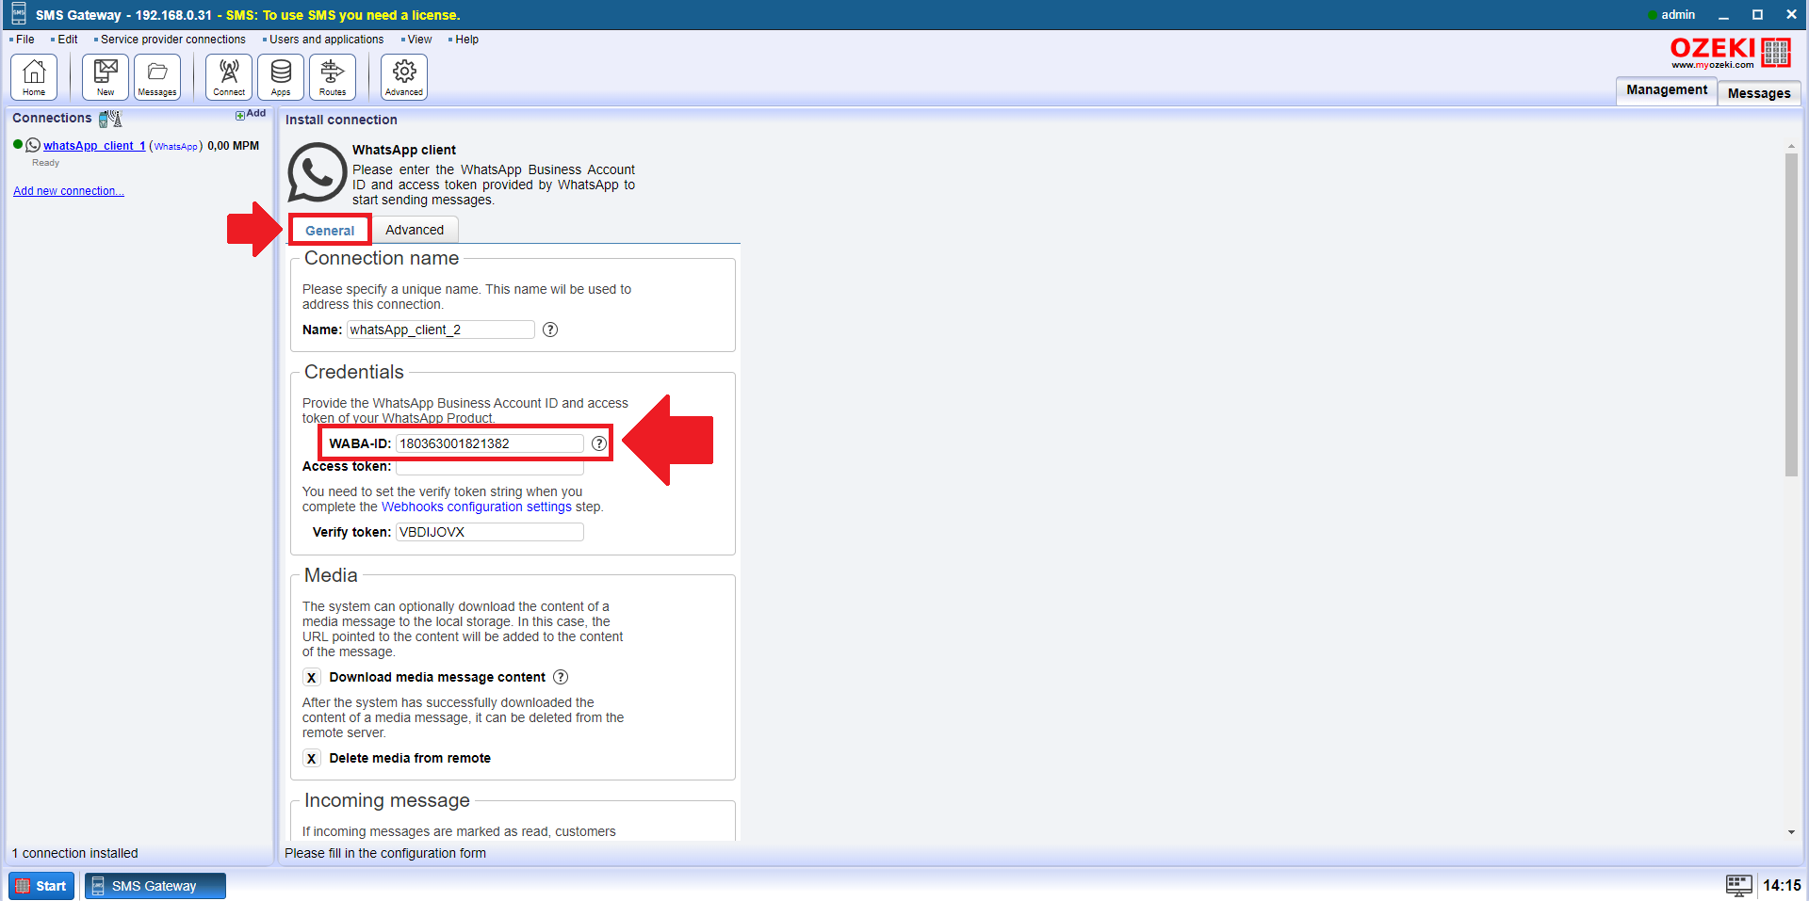This screenshot has width=1809, height=901.
Task: Click the admin user label
Action: coord(1678,15)
